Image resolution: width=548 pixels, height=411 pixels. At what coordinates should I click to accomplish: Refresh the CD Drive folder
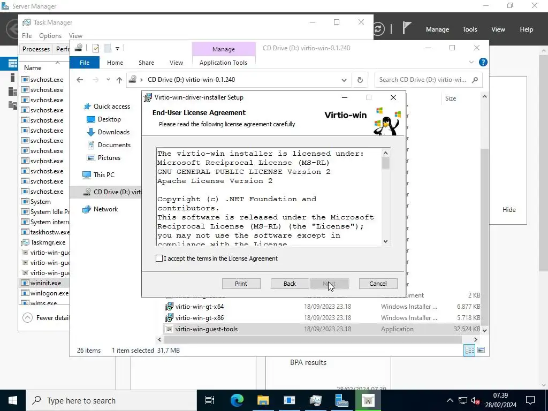(x=360, y=80)
